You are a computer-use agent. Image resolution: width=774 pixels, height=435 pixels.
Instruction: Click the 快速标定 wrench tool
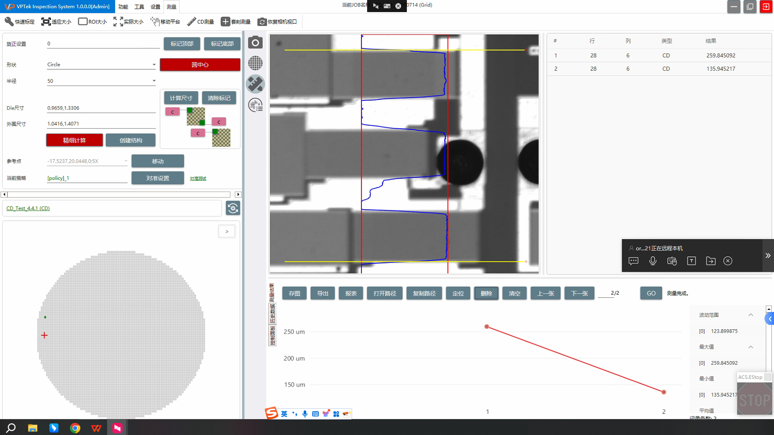click(19, 22)
